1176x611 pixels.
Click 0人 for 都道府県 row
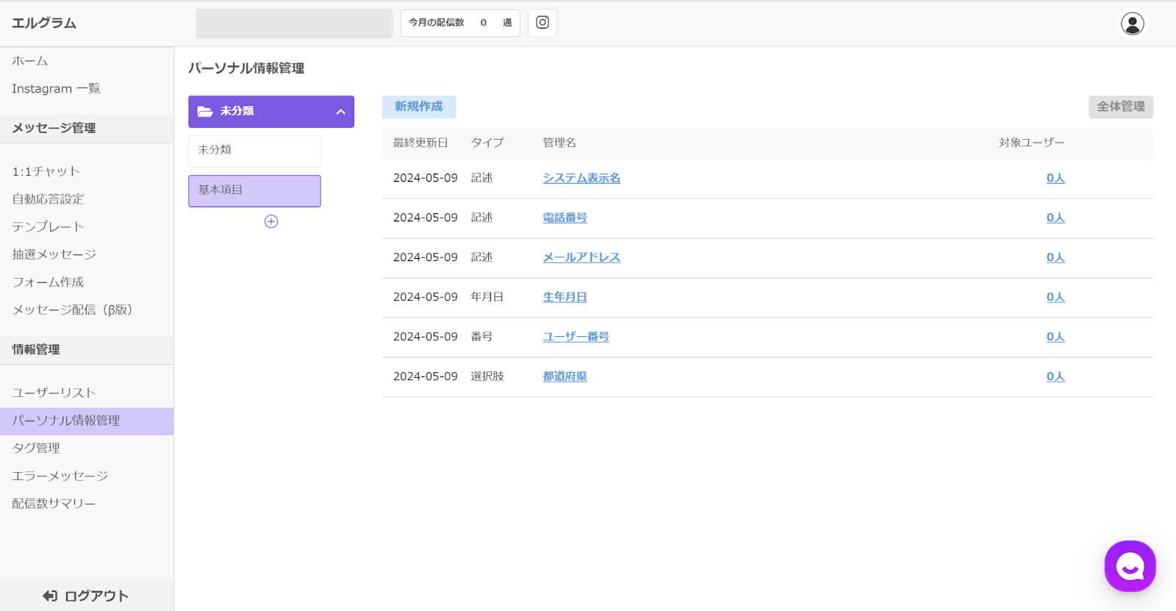pos(1055,376)
